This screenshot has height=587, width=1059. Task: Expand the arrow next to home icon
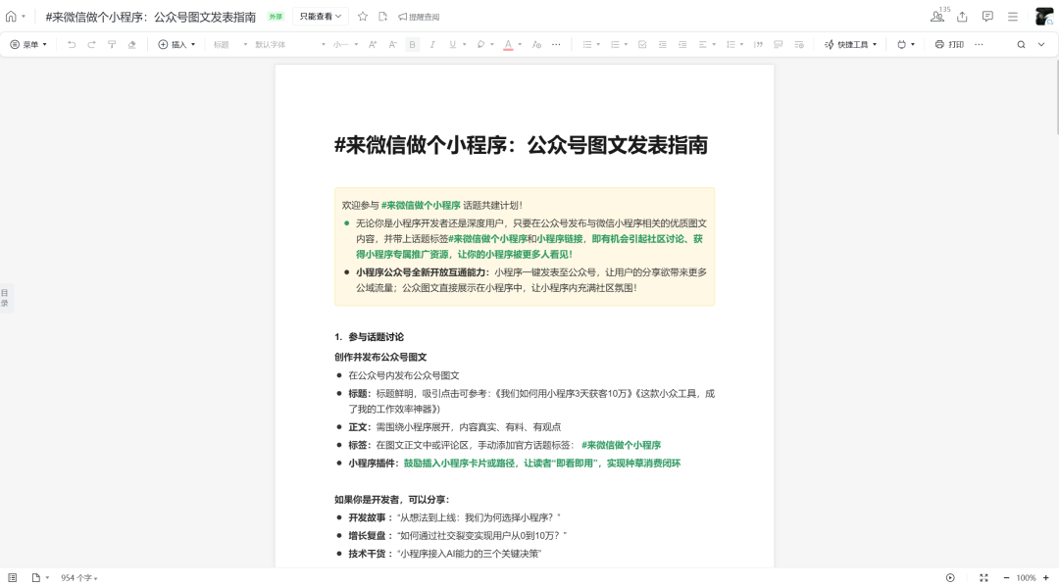(24, 17)
